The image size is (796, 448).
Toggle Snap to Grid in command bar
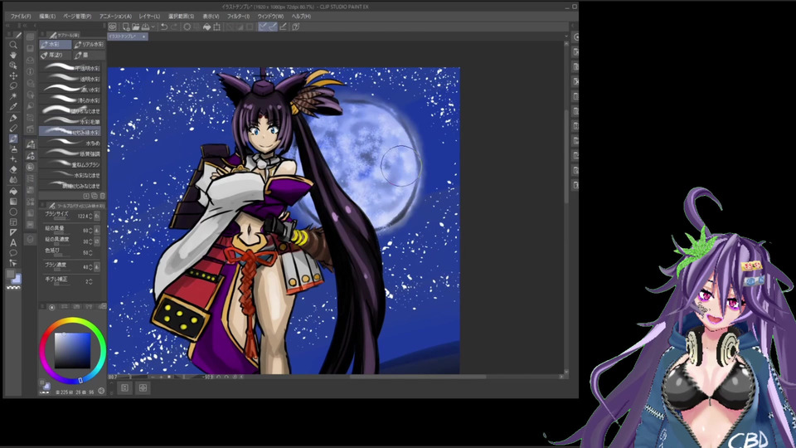tap(283, 27)
